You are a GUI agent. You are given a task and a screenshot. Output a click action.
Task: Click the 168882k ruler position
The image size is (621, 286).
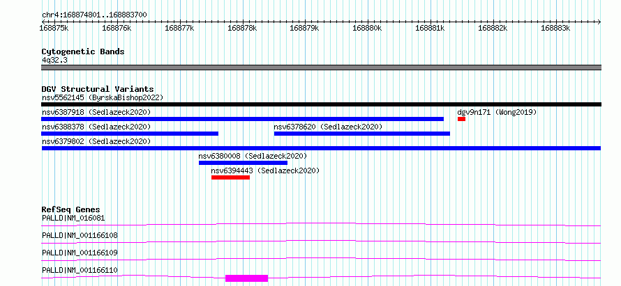pyautogui.click(x=493, y=28)
